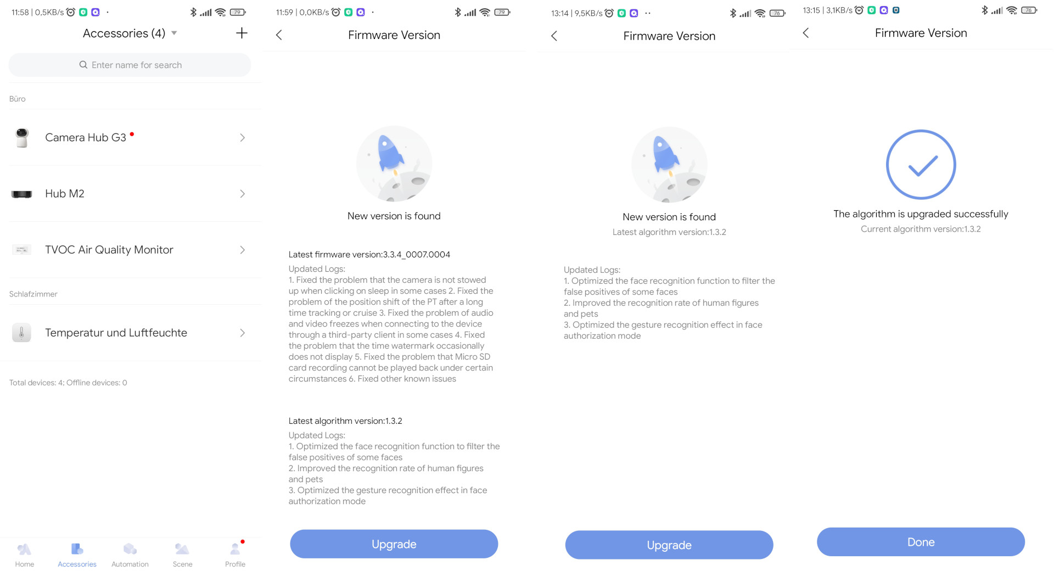
Task: Tap the plus icon to add accessory
Action: point(242,33)
